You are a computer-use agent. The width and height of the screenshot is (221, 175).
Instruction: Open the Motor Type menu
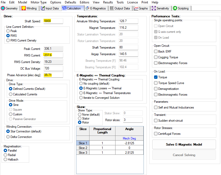coord(39,2)
